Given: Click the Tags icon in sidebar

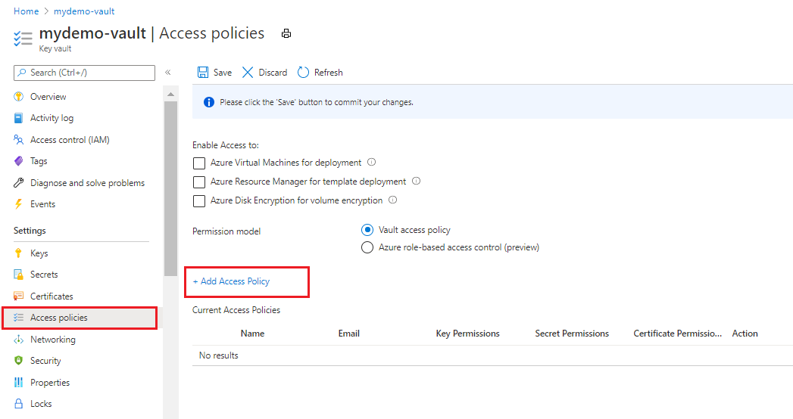Looking at the screenshot, I should (x=19, y=161).
